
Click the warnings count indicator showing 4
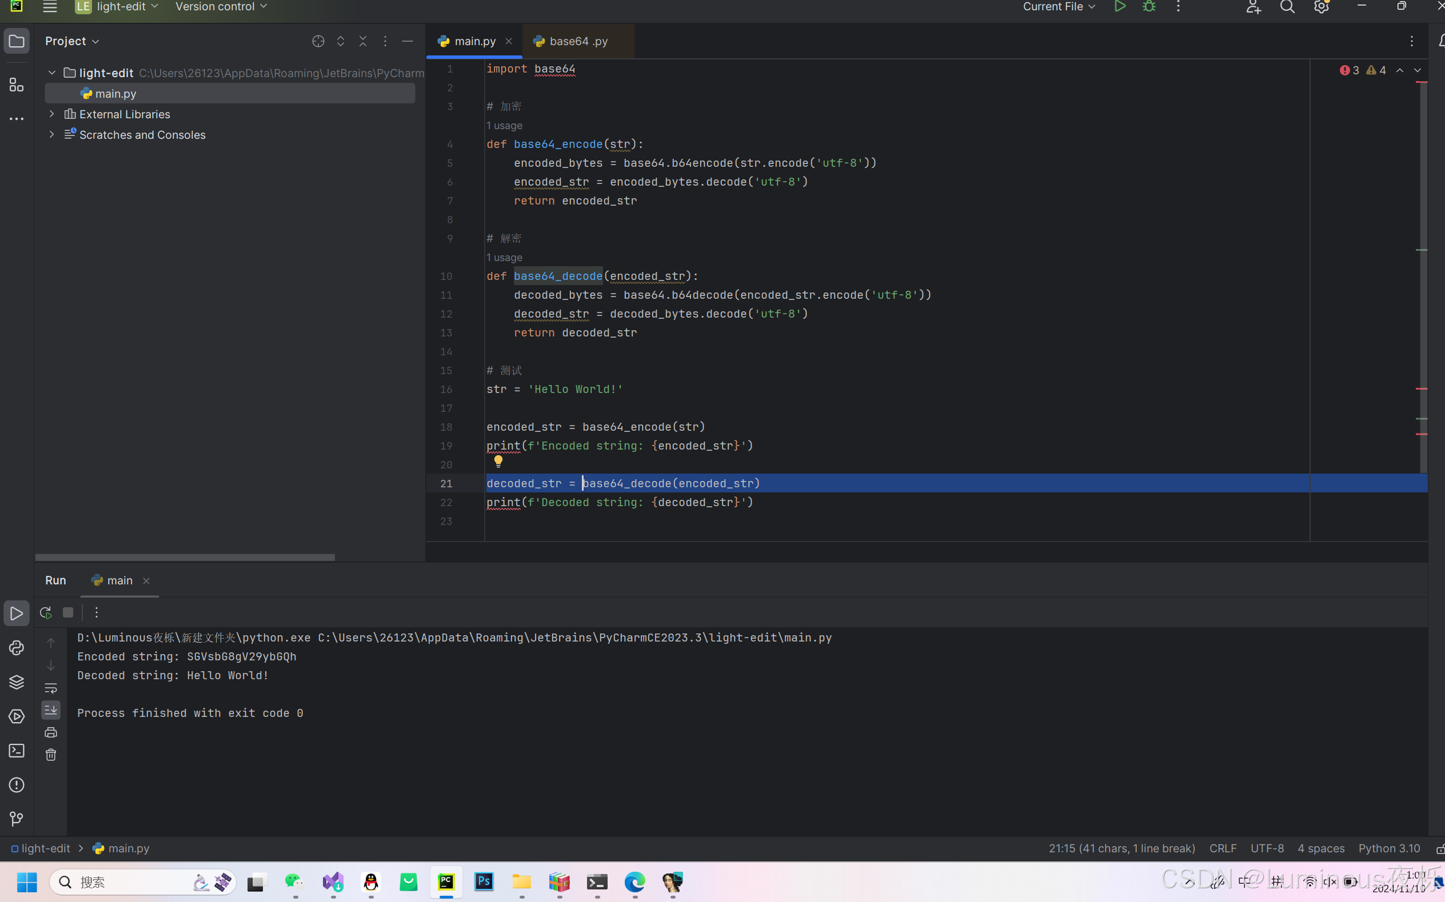coord(1376,70)
